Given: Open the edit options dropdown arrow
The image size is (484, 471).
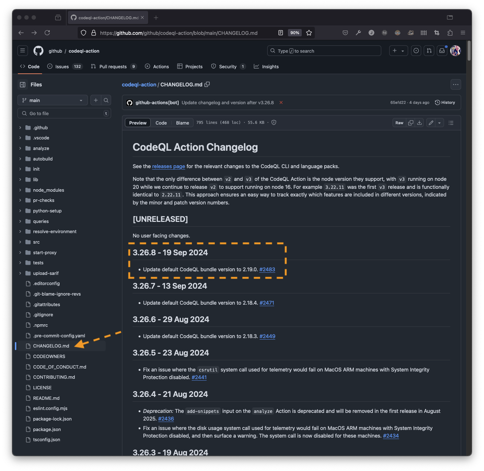Looking at the screenshot, I should (440, 123).
